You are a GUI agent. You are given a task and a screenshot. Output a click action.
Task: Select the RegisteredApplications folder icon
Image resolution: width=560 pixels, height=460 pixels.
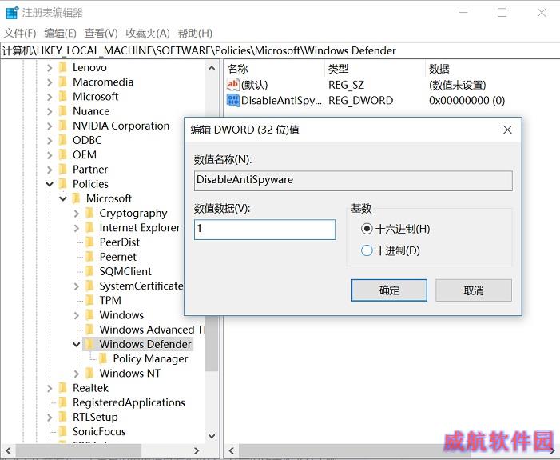[x=63, y=402]
